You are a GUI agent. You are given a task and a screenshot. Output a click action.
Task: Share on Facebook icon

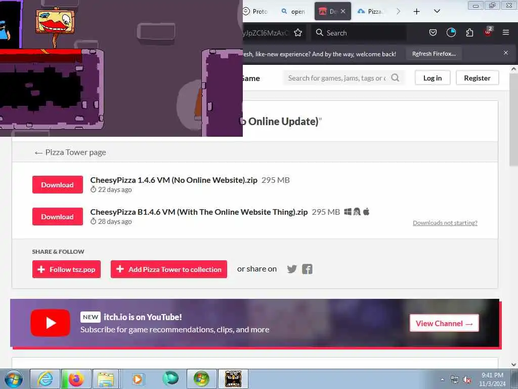307,269
